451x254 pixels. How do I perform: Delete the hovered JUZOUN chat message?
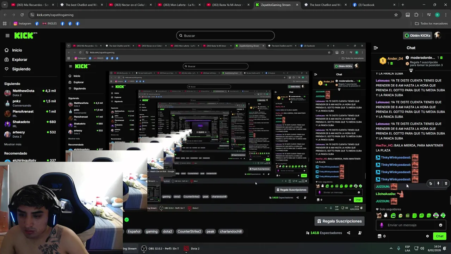click(x=446, y=183)
